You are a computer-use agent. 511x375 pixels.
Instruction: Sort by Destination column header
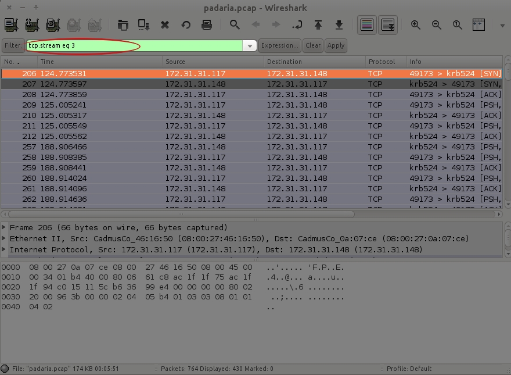[x=315, y=62]
